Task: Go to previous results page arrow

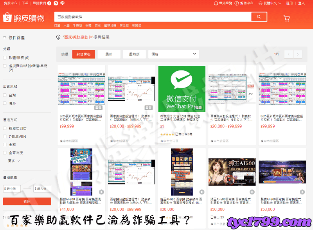Action: [x=289, y=54]
